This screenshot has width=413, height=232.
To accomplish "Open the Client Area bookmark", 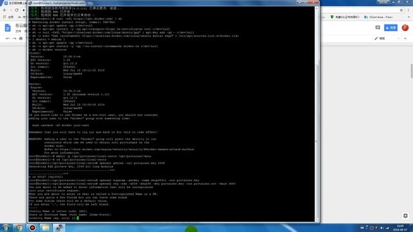I will [379, 17].
